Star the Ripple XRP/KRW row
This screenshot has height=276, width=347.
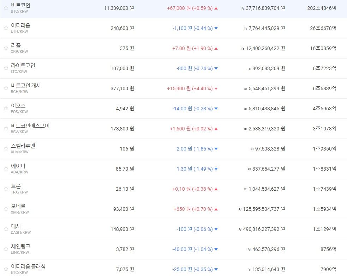[6, 48]
